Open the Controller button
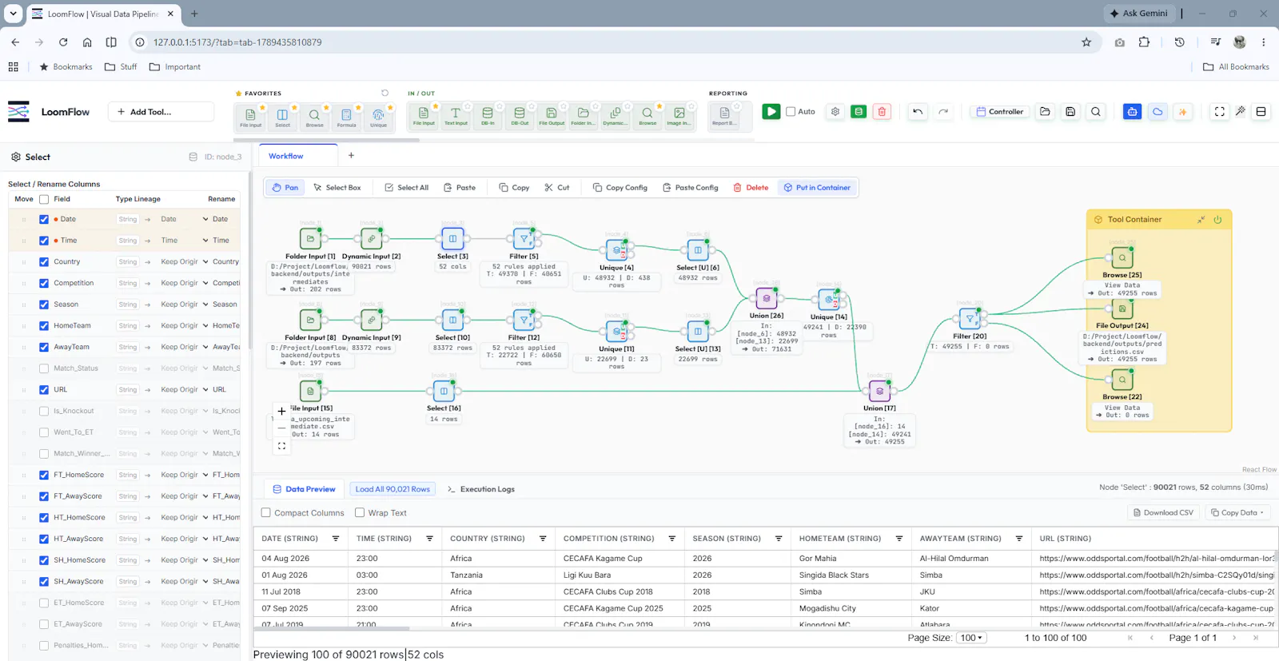 999,112
